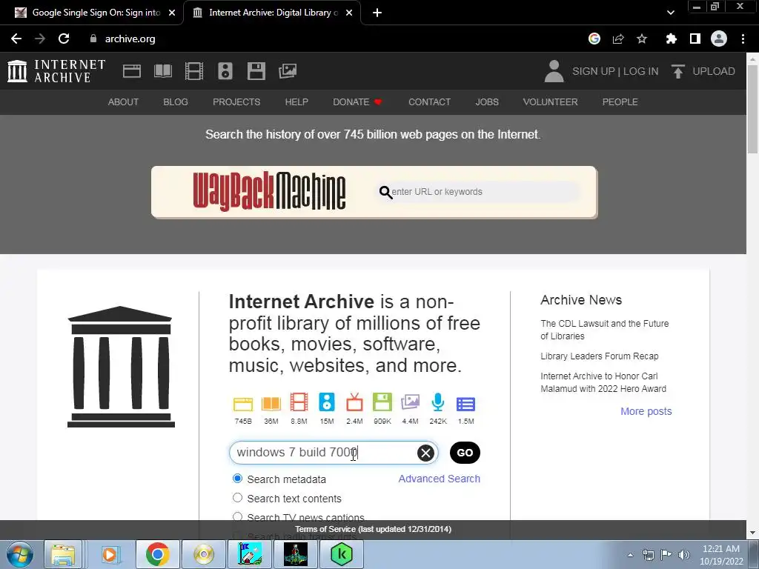The image size is (759, 569).
Task: Click the SIGN UP | LOG IN link
Action: 615,71
